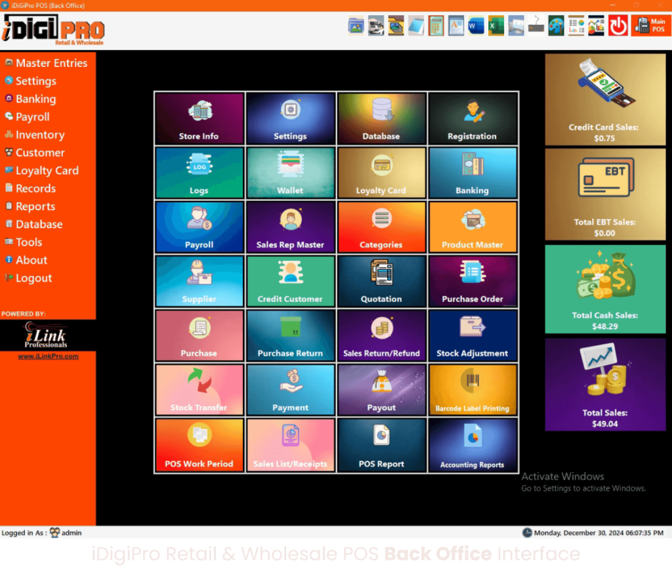Click the red power button icon
Viewport: 672px width, 569px height.
coord(618,26)
